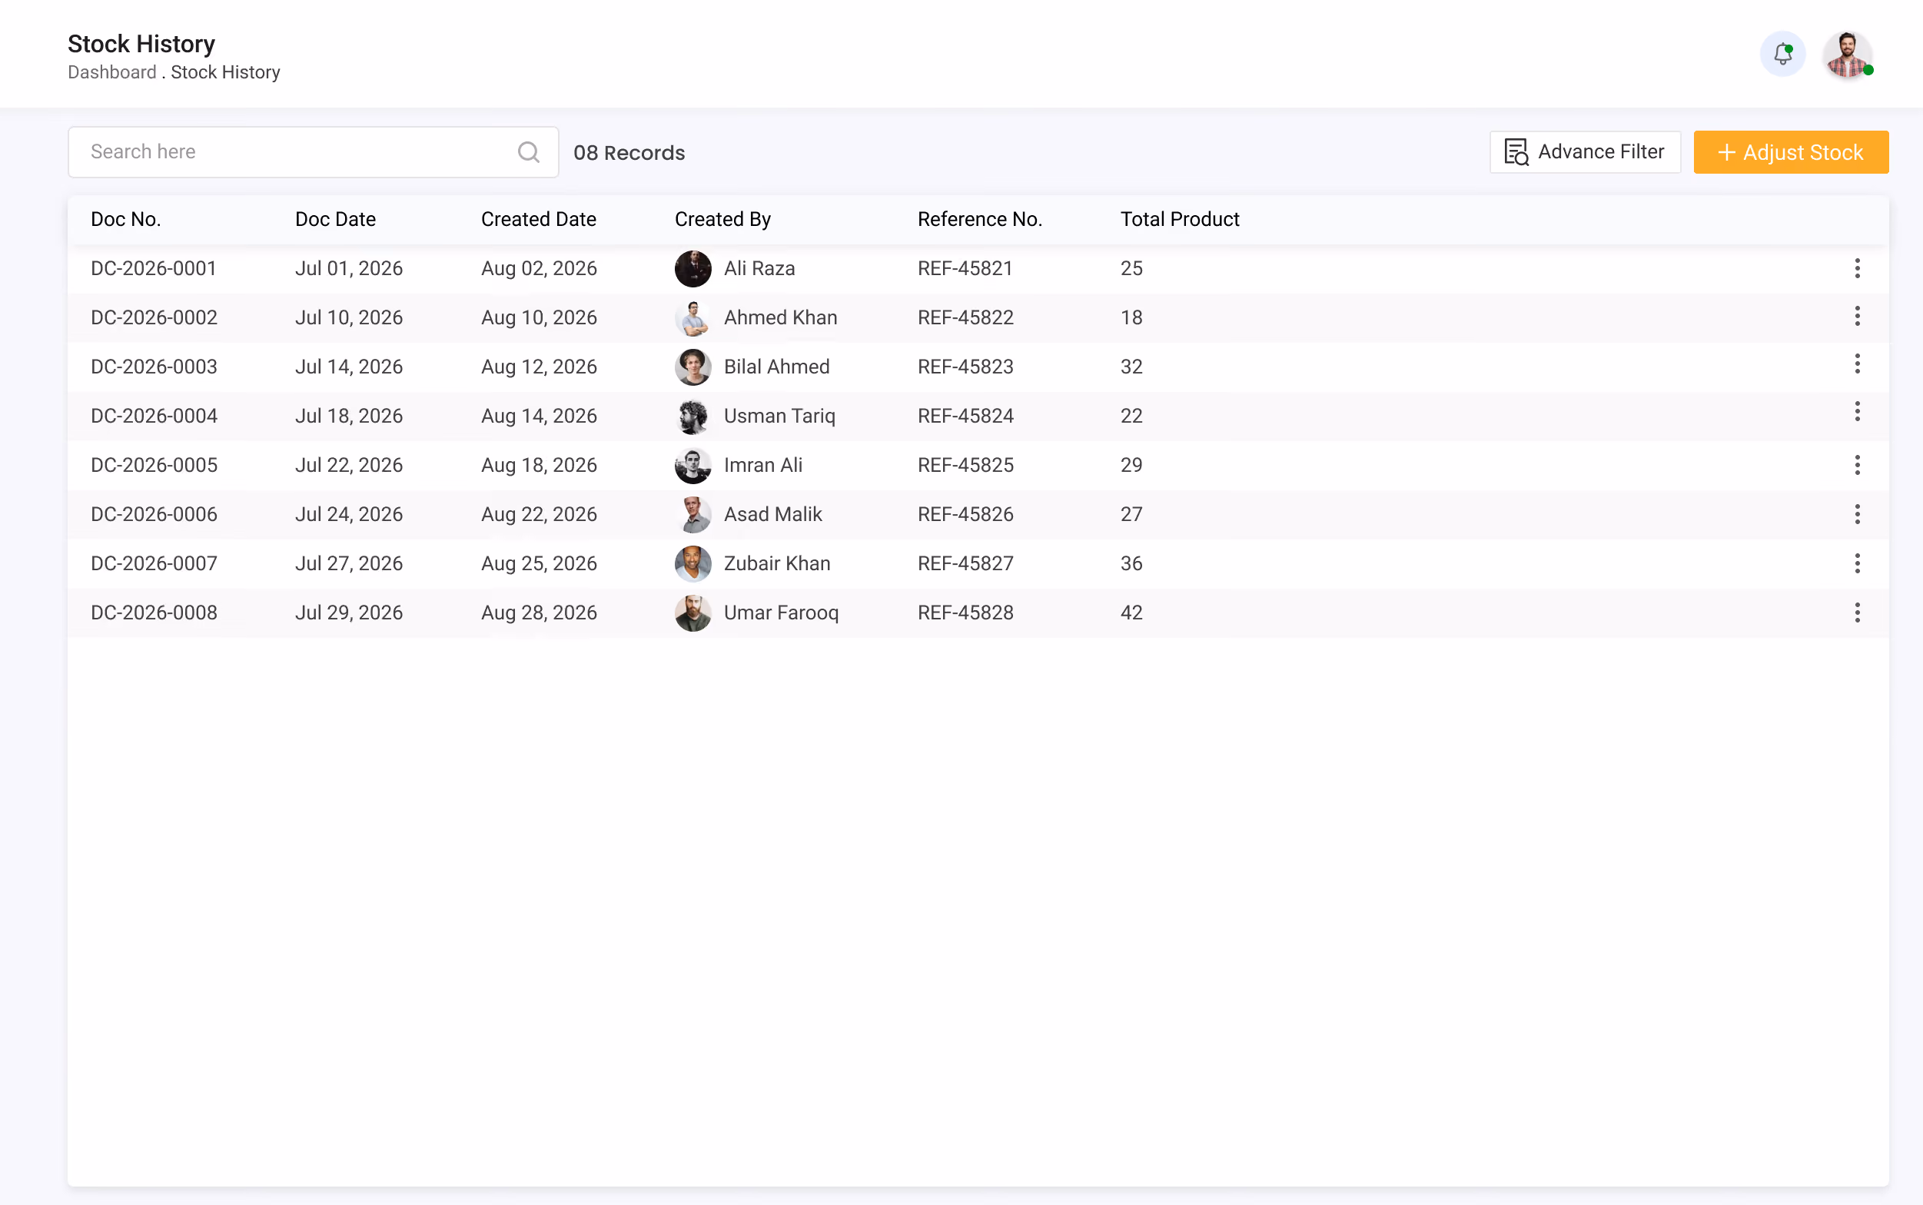Click the Adjust Stock button
The width and height of the screenshot is (1923, 1205).
pos(1790,151)
